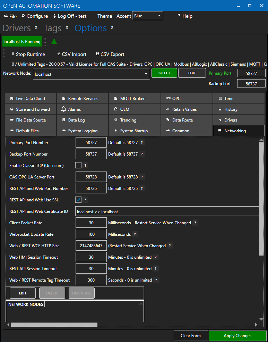Open the File menu

point(10,16)
